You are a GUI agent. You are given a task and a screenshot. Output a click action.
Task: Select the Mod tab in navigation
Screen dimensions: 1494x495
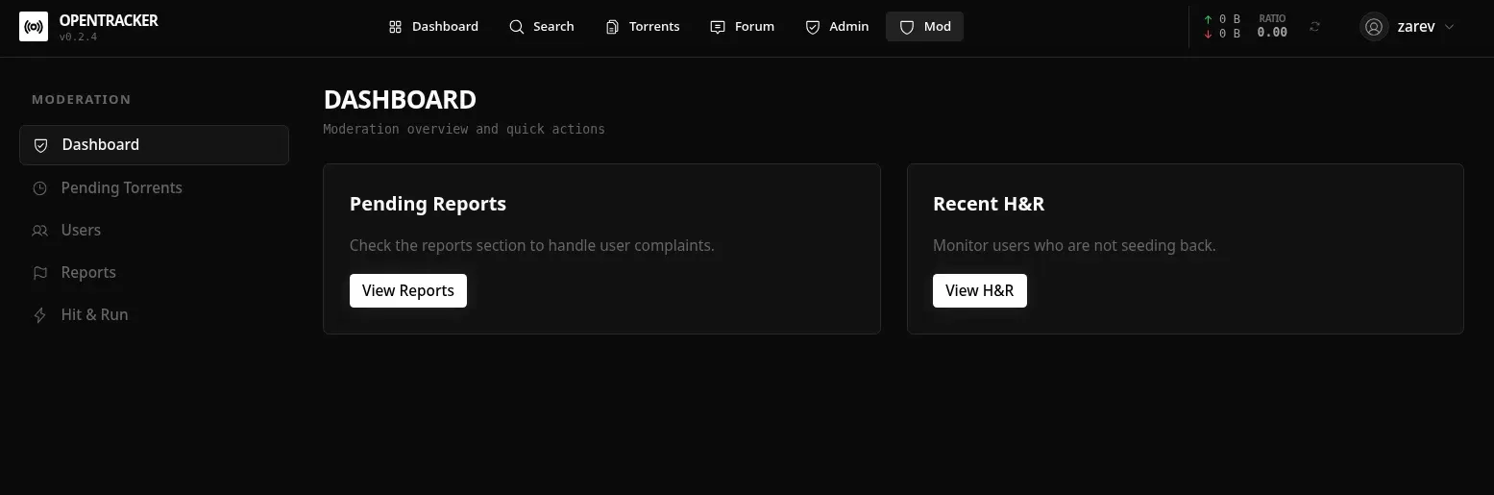click(924, 27)
